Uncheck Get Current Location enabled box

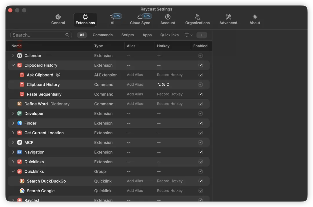pos(201,133)
